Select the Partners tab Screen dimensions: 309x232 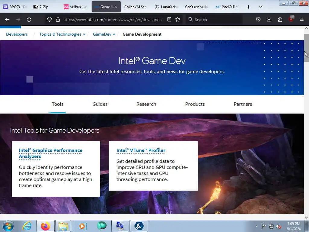point(243,104)
